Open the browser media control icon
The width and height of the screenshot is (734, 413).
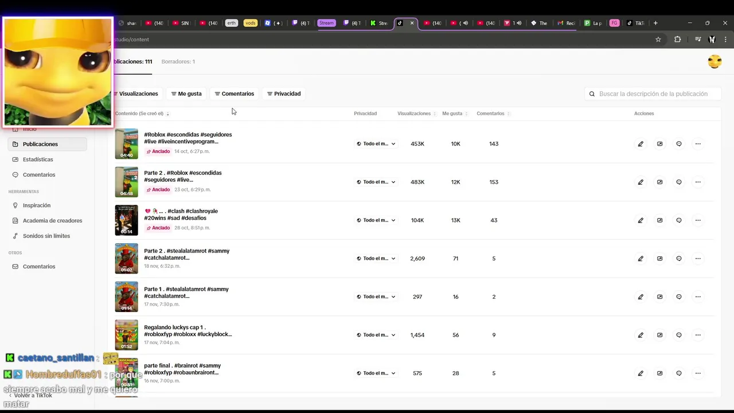tap(698, 40)
